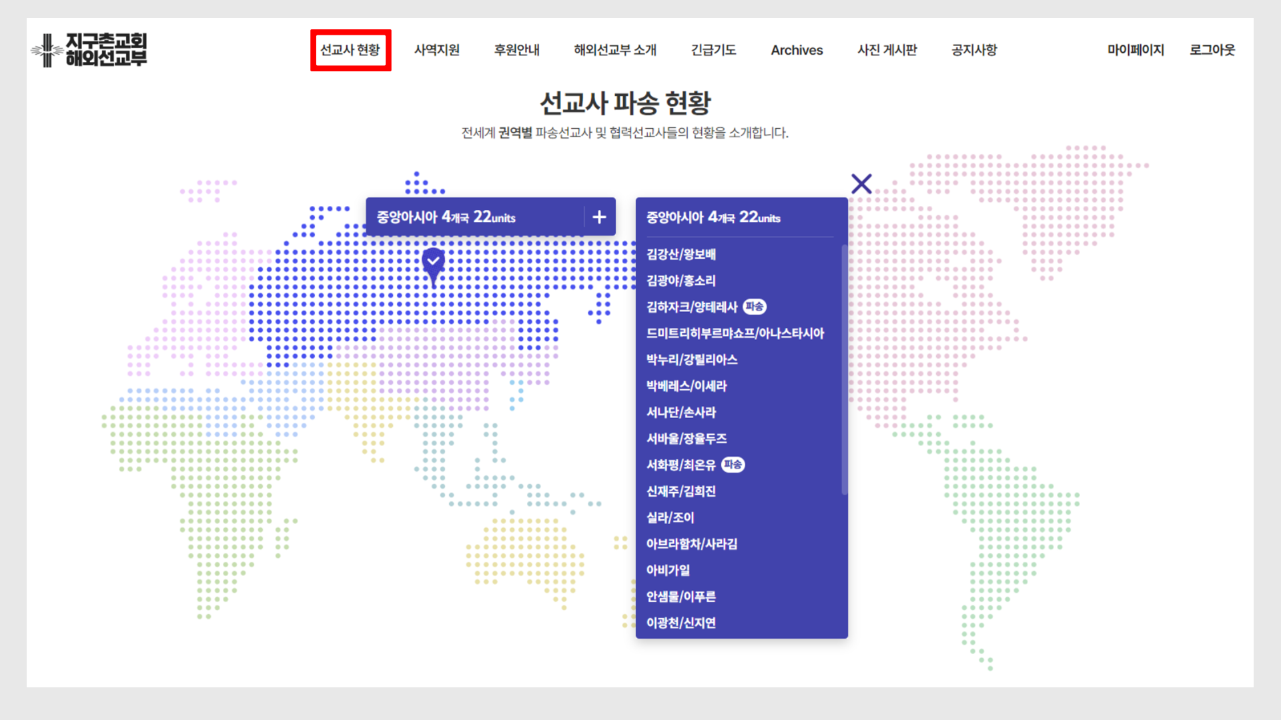Expand the 중앙아시아 plus icon
The width and height of the screenshot is (1281, 720).
click(x=599, y=217)
